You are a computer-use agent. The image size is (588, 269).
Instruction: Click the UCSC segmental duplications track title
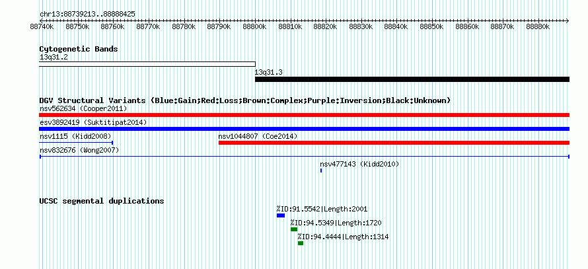pos(102,201)
